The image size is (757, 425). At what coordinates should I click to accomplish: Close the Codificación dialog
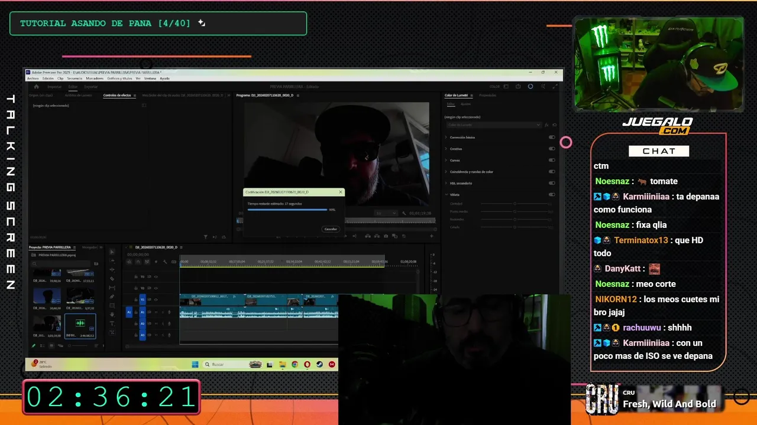point(341,192)
